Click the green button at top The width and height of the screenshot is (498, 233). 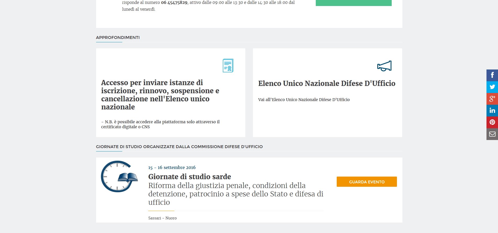(353, 3)
